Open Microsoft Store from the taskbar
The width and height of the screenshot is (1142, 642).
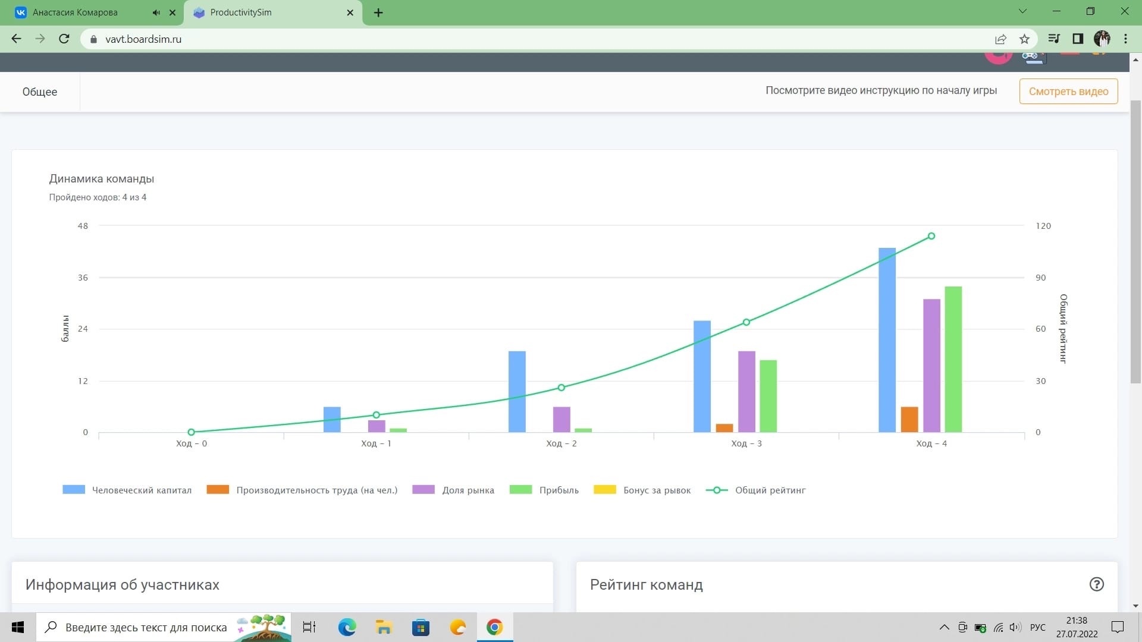421,627
